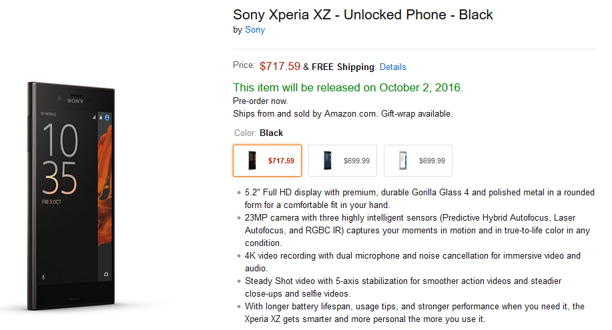Click the Color: Black label
Viewport: 612px width, 330px height.
258,133
